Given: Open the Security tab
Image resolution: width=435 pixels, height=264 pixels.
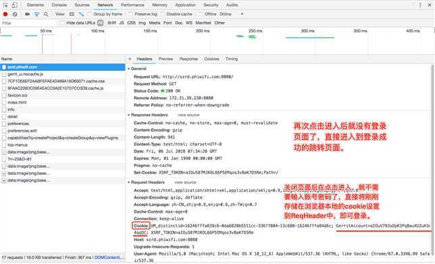Looking at the screenshot, I should [x=211, y=5].
